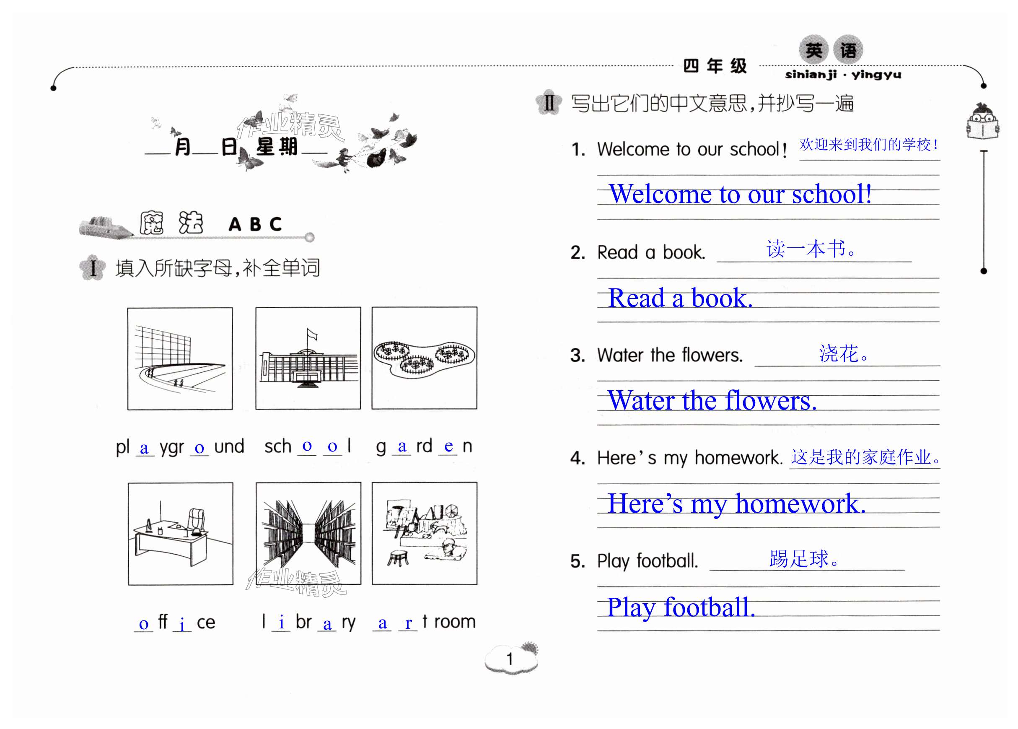Click the library bookshelves picture
Viewport: 1018px width, 729px height.
308,533
